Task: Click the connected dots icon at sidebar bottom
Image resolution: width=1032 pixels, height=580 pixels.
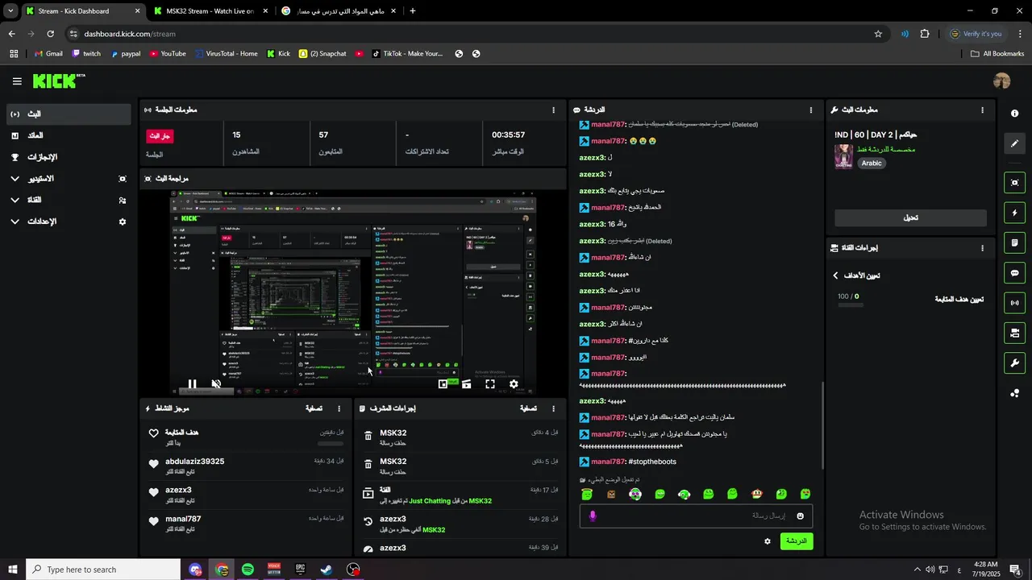Action: click(x=1014, y=393)
